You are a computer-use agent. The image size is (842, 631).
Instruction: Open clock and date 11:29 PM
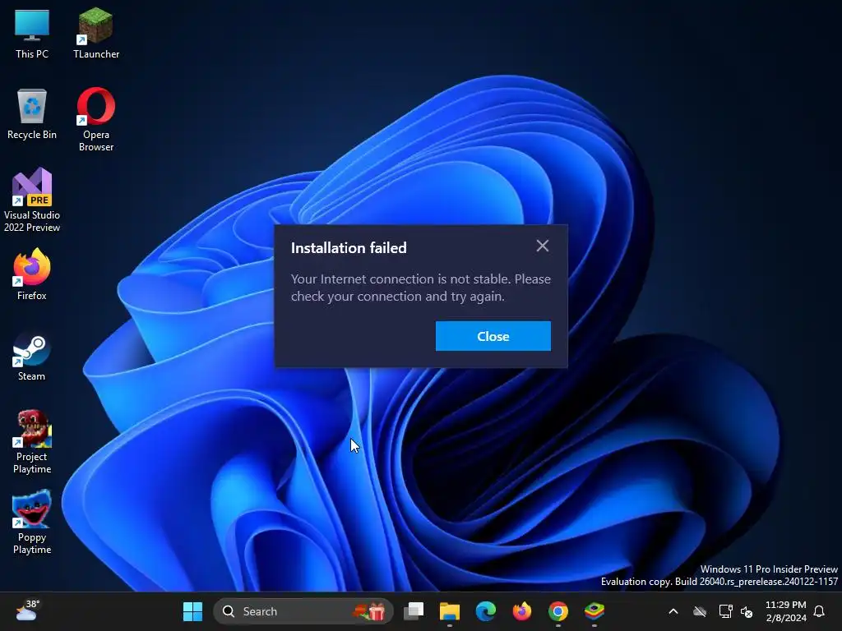pos(785,611)
